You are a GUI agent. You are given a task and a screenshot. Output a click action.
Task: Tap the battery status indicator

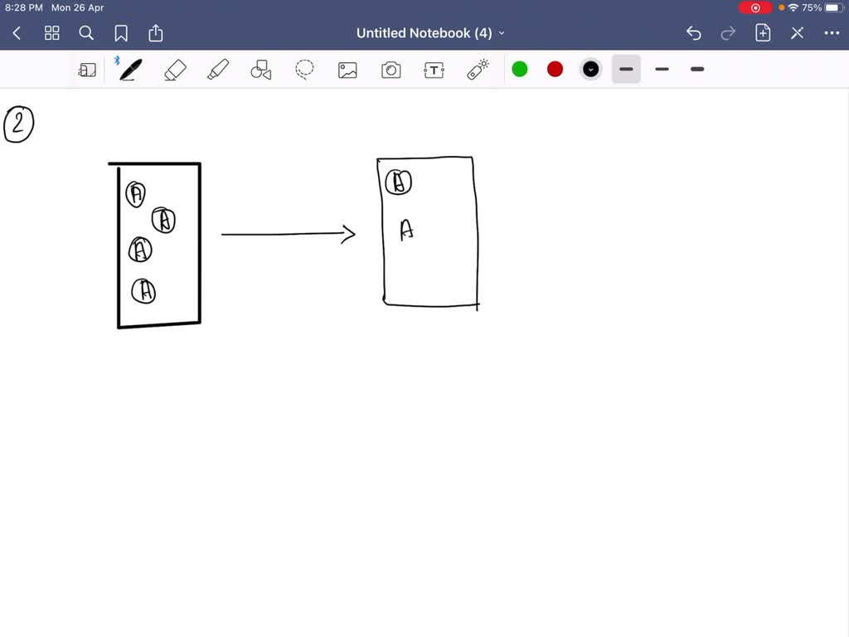[x=834, y=7]
